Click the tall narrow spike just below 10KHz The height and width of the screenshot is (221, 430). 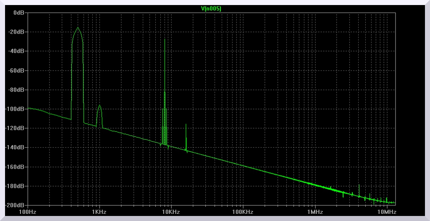165,40
